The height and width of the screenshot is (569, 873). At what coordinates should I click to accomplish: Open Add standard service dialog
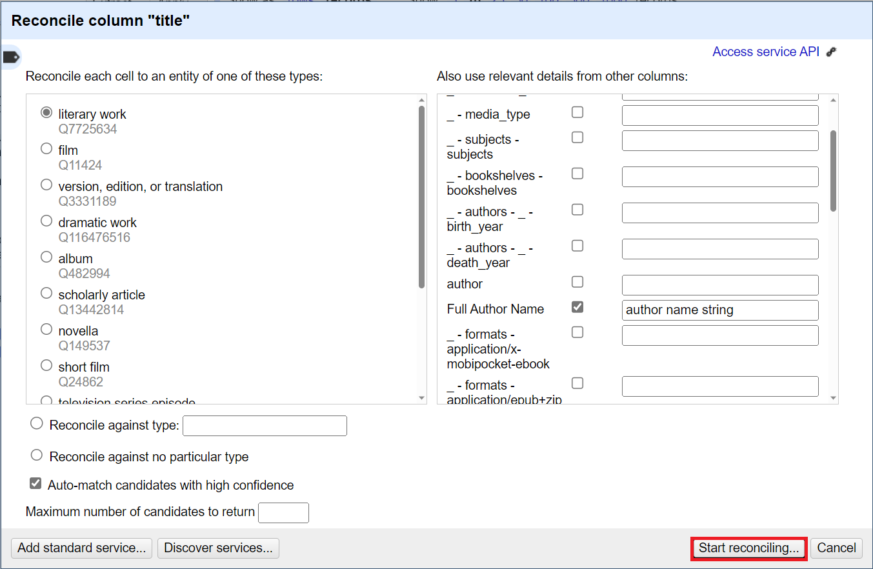(81, 547)
